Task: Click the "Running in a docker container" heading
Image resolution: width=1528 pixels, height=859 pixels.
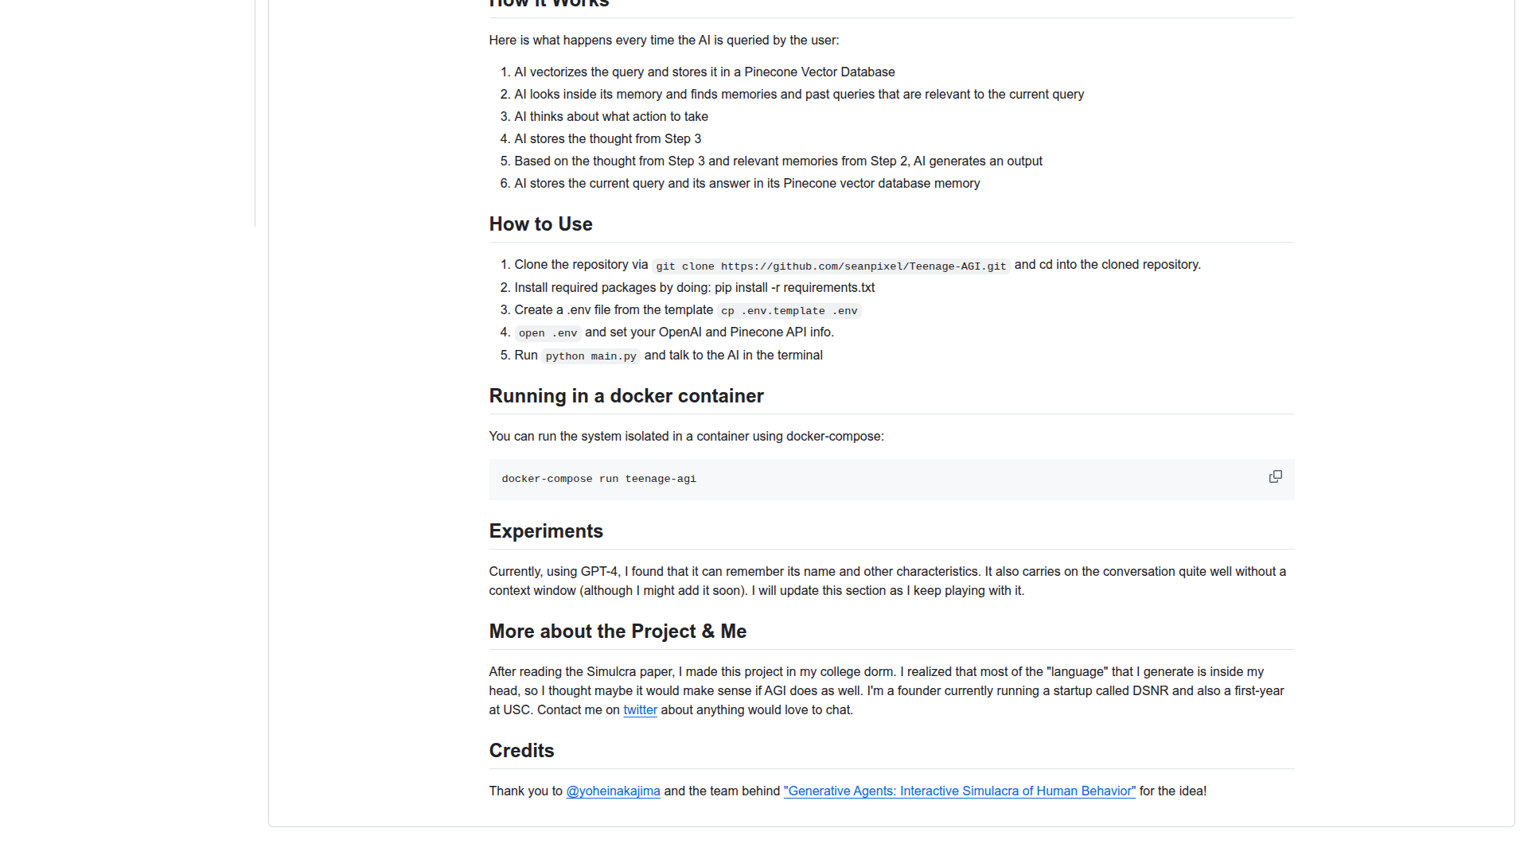Action: 626,396
